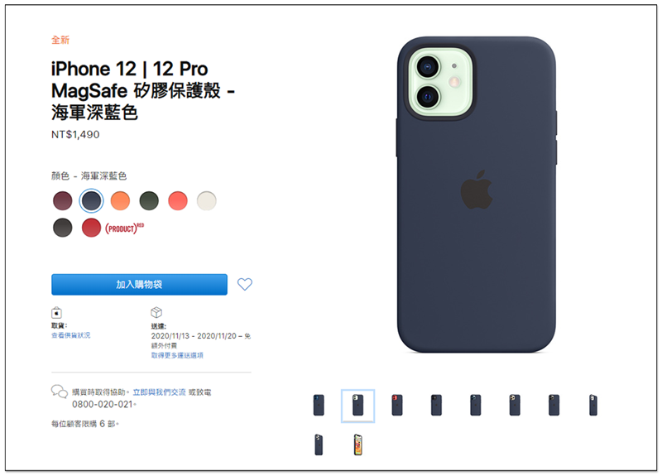View last thumbnail showing phone front screen
Screen dimensions: 662x476
pyautogui.click(x=358, y=445)
